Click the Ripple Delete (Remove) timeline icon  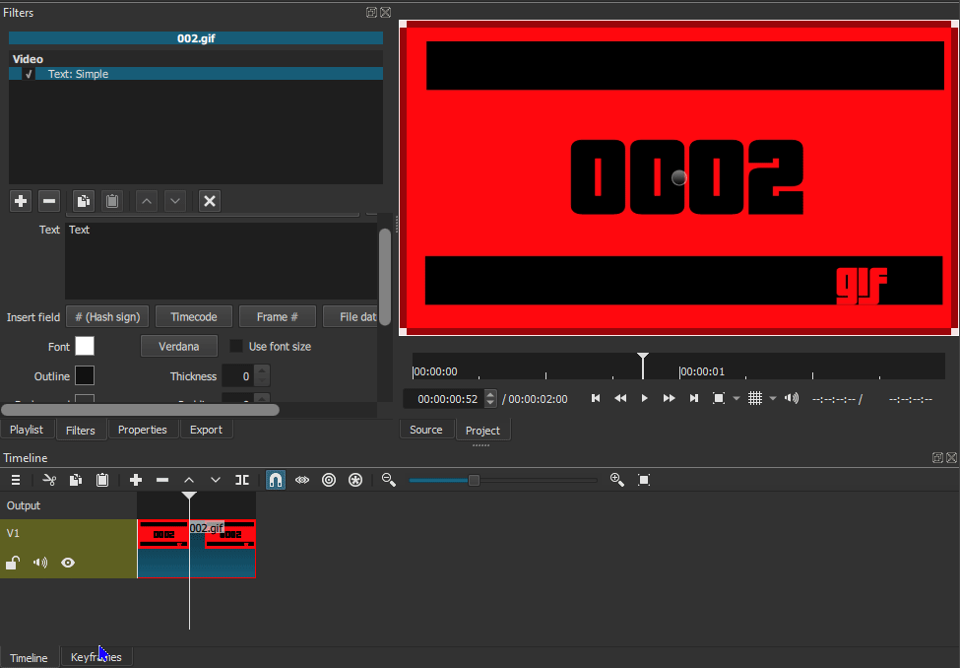[162, 480]
